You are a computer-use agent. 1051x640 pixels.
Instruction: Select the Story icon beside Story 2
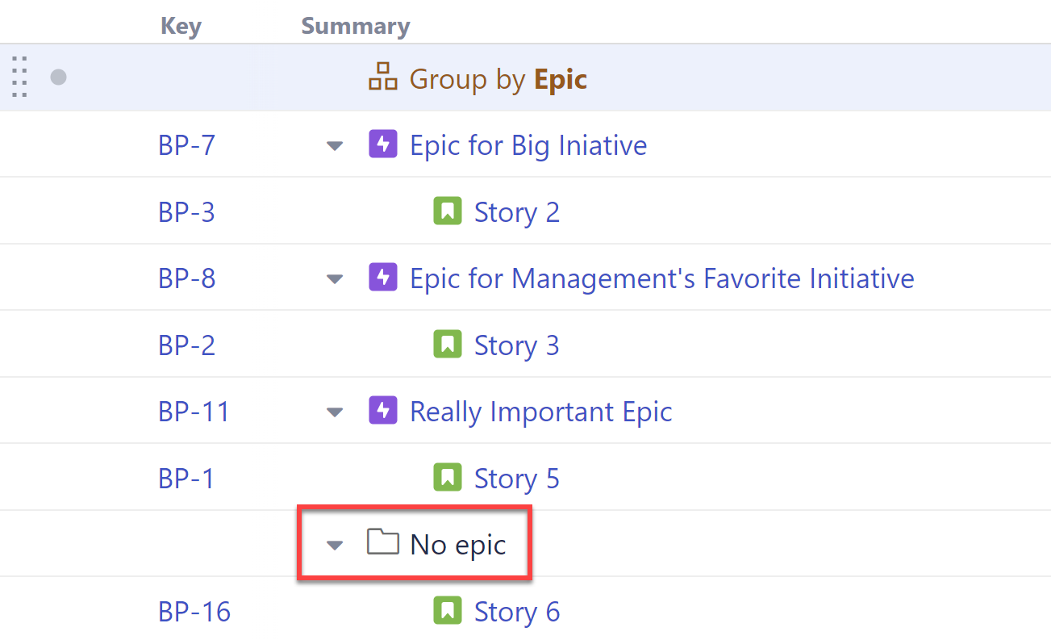pyautogui.click(x=448, y=211)
